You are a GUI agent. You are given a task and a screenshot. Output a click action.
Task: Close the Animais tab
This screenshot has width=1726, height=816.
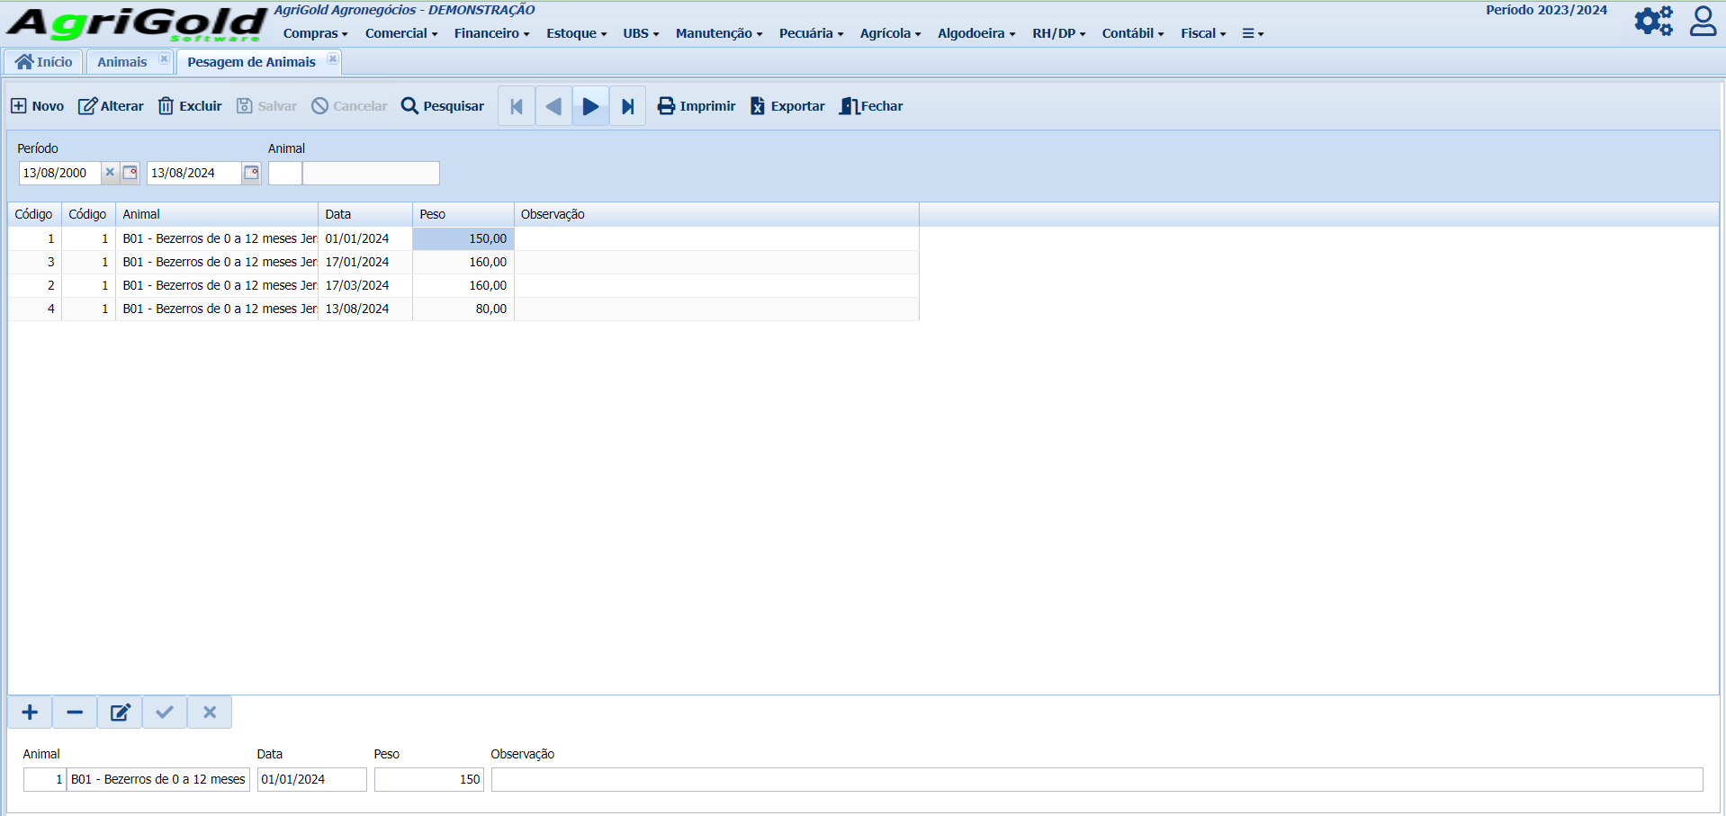164,59
